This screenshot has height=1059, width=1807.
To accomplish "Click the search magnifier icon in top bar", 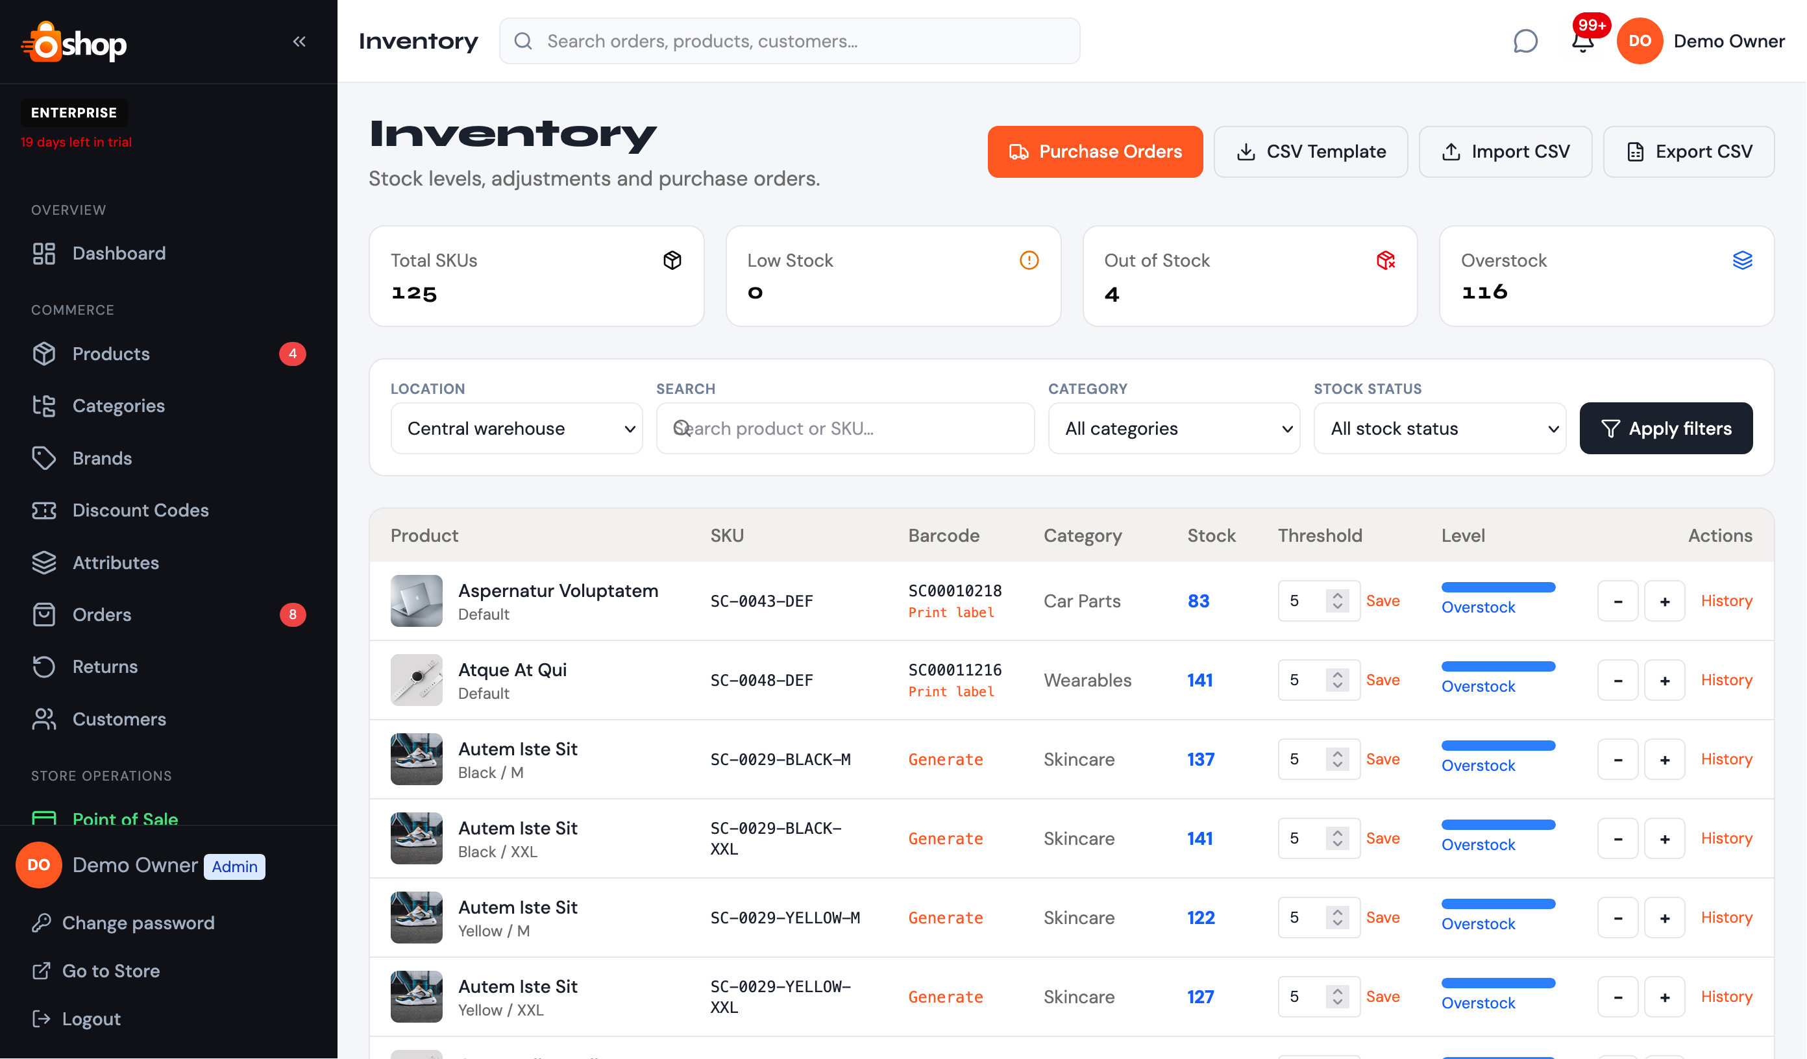I will (x=523, y=41).
